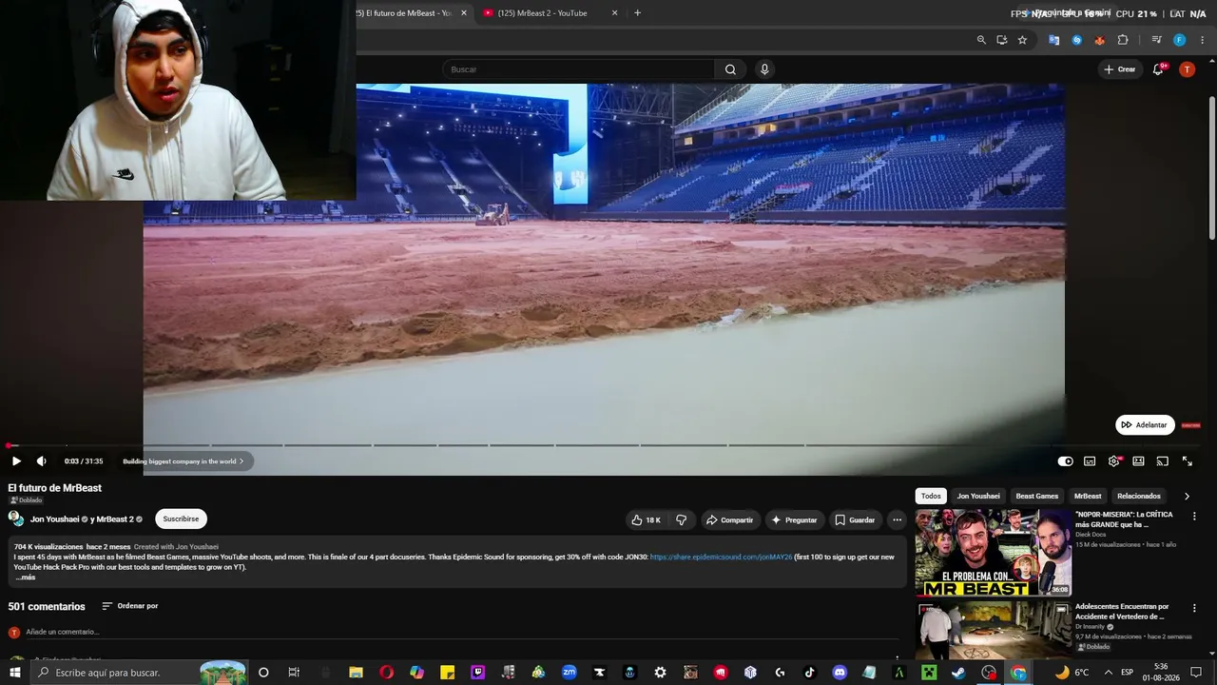Open the 'Crear' create menu
This screenshot has height=685, width=1217.
point(1120,69)
